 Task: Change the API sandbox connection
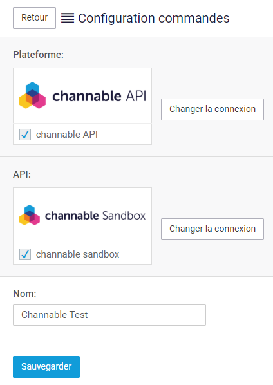click(212, 229)
